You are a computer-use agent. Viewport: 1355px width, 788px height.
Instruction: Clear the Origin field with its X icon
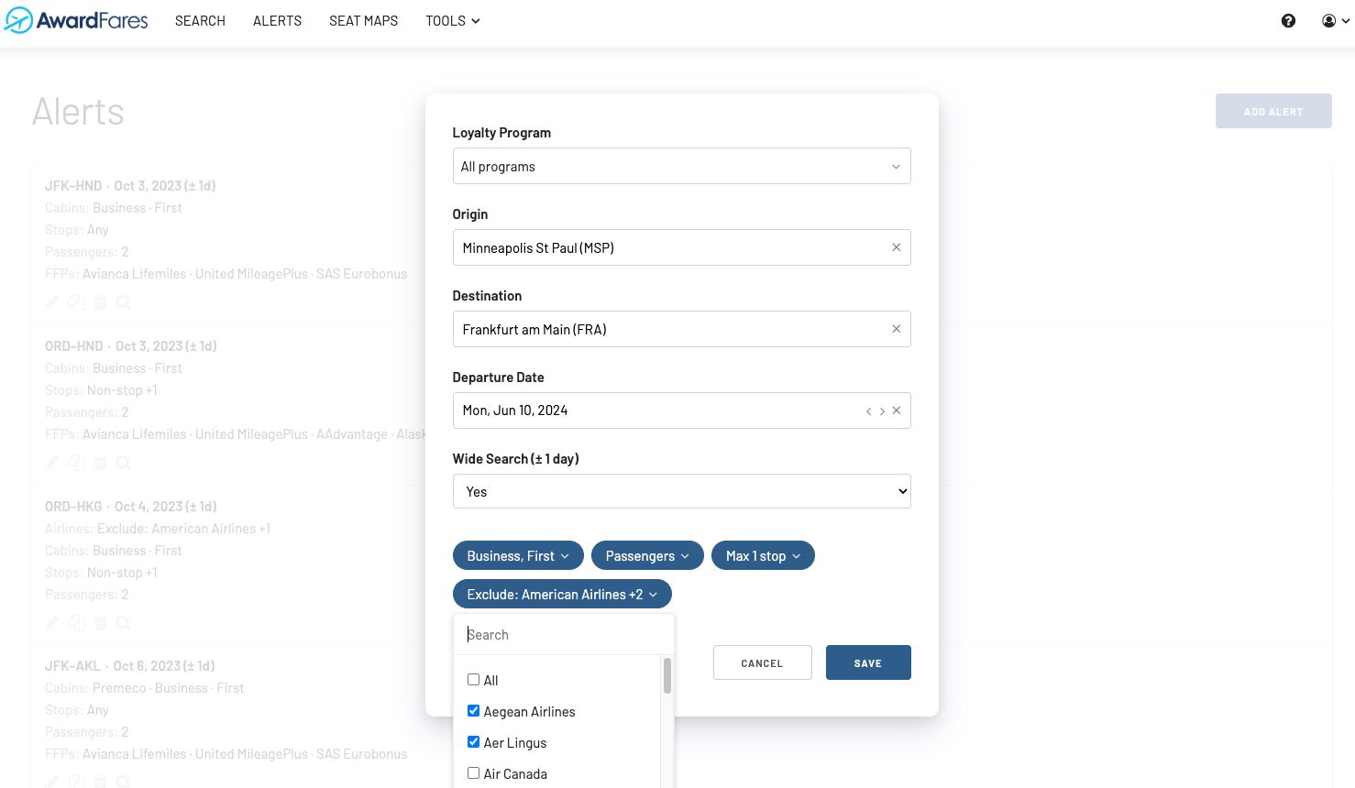point(896,246)
